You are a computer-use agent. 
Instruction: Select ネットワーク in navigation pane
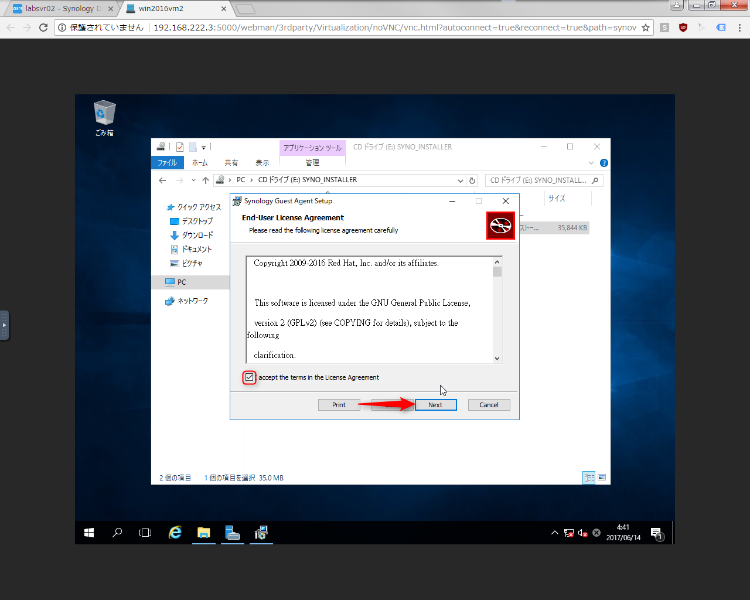187,301
